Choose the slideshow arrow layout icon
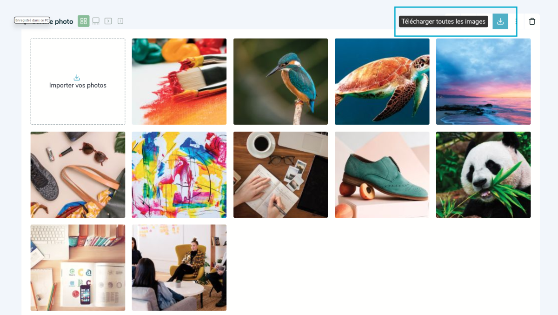The width and height of the screenshot is (558, 315). [108, 21]
